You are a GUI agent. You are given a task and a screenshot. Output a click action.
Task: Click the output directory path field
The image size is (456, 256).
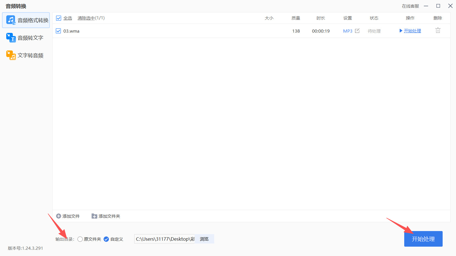[x=165, y=239]
